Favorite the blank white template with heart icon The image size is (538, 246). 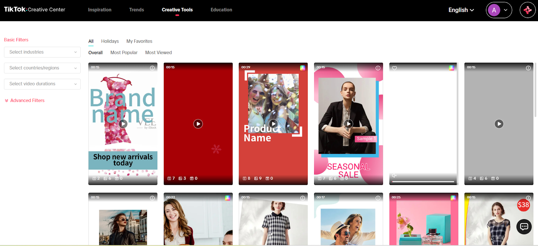[394, 68]
